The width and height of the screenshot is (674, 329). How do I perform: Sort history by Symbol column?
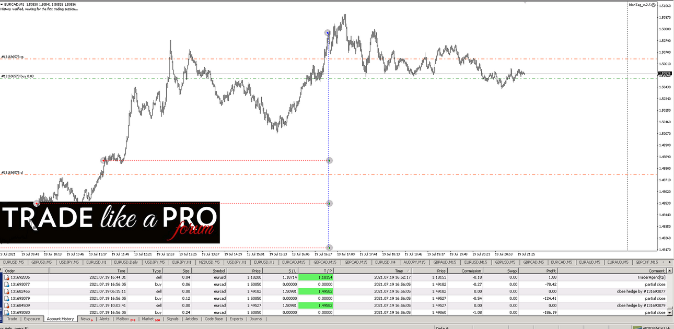coord(210,271)
